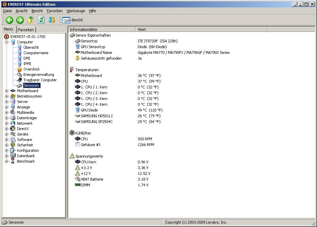Click the DIMM memory module icon
The height and width of the screenshot is (227, 317).
(78, 185)
